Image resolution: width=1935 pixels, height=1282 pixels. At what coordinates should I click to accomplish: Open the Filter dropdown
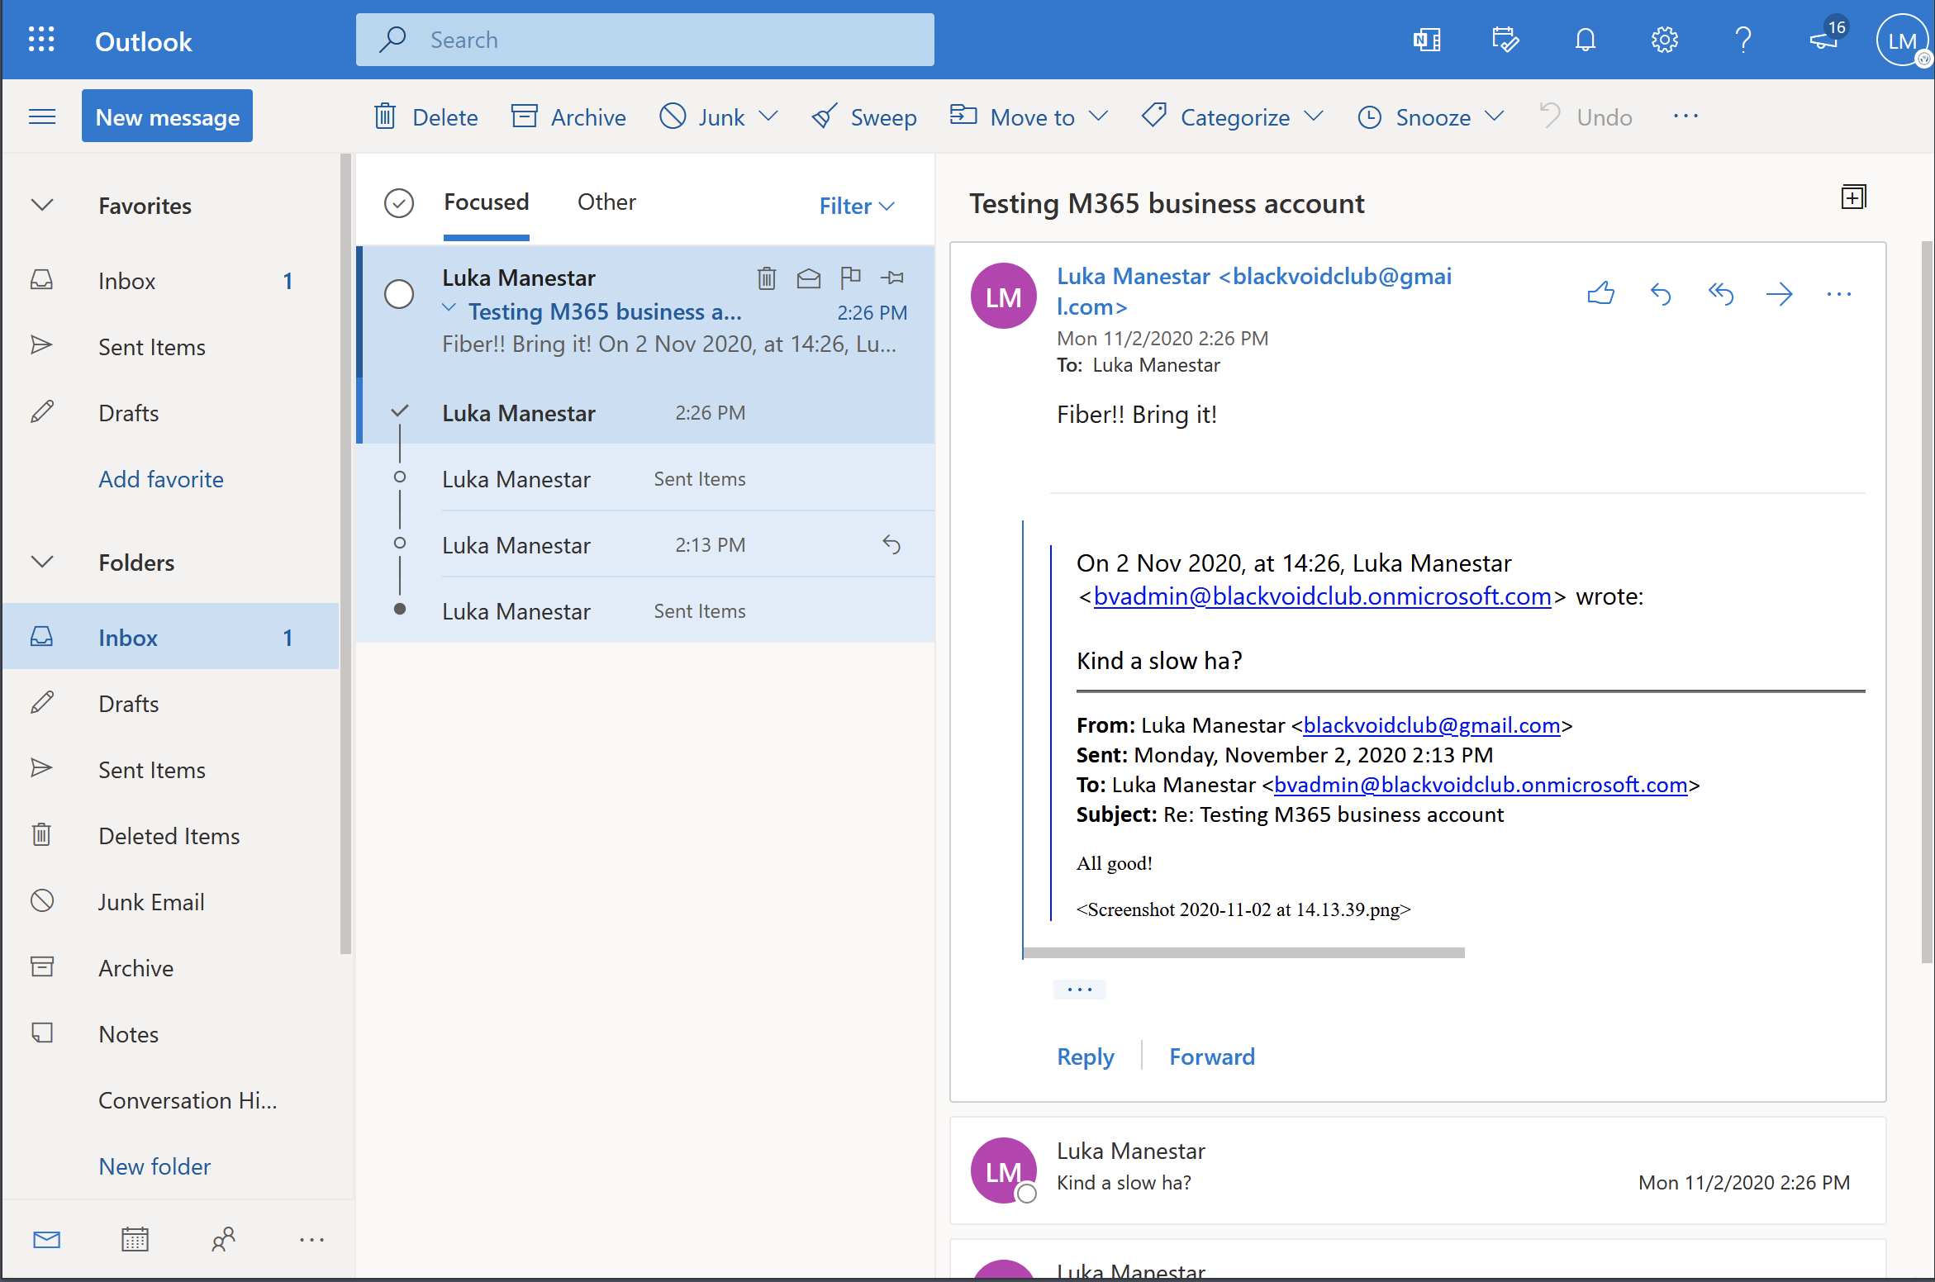(857, 206)
